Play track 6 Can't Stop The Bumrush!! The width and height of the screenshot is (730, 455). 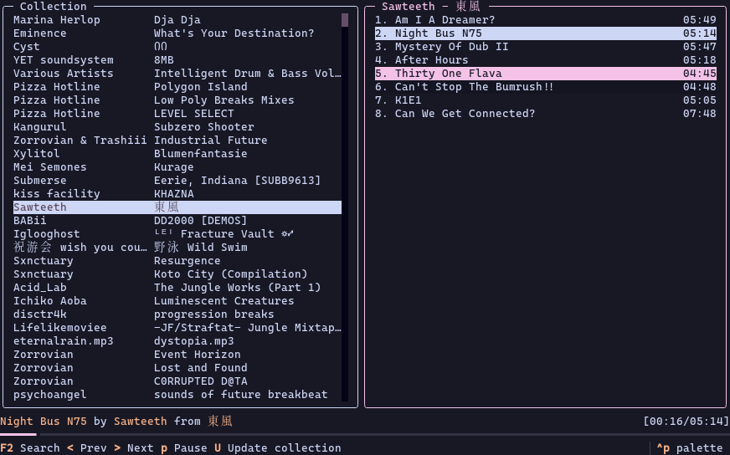[546, 87]
